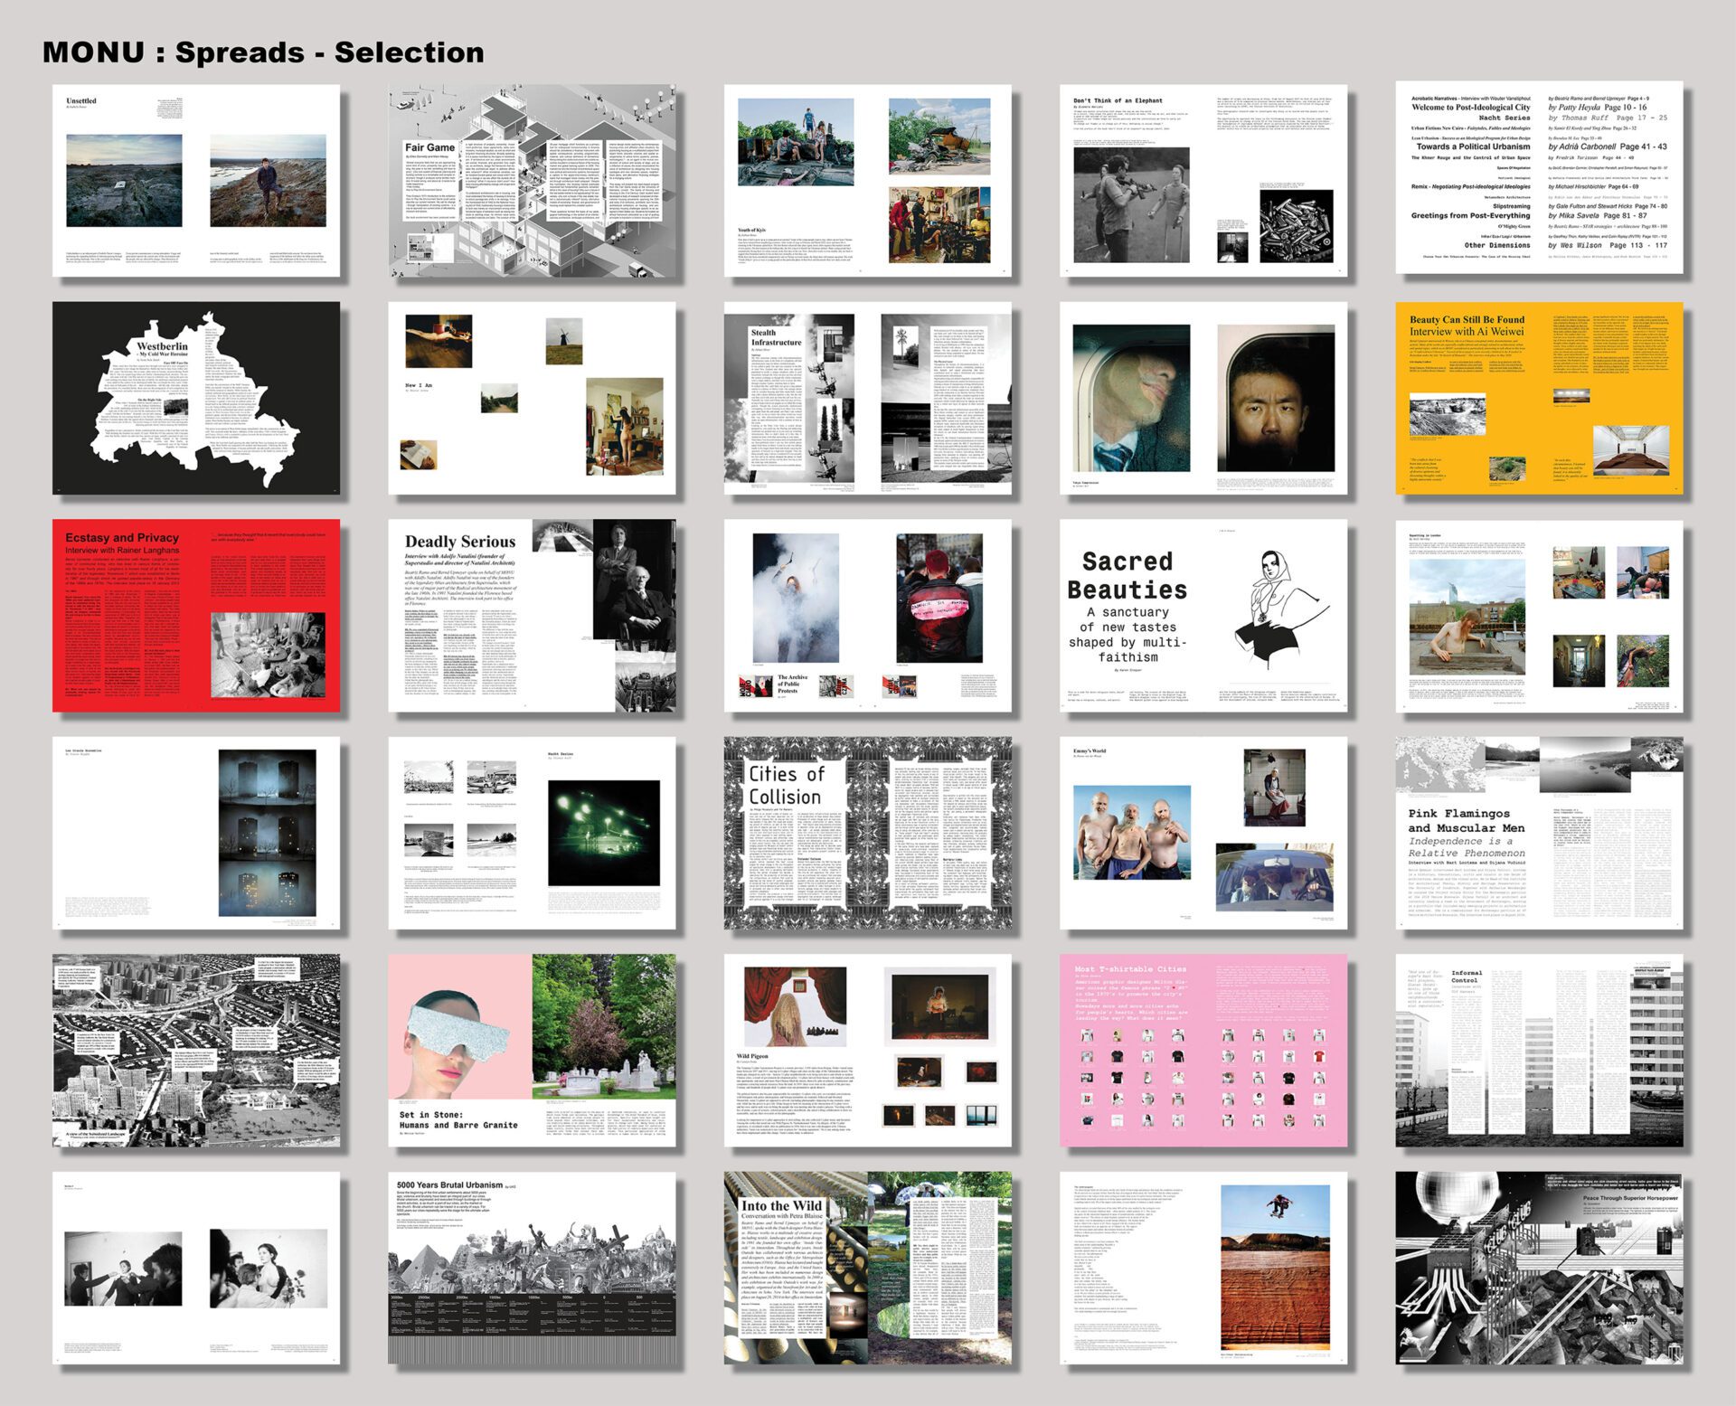Click the Into the Wild spread
The width and height of the screenshot is (1736, 1406).
pyautogui.click(x=868, y=1268)
